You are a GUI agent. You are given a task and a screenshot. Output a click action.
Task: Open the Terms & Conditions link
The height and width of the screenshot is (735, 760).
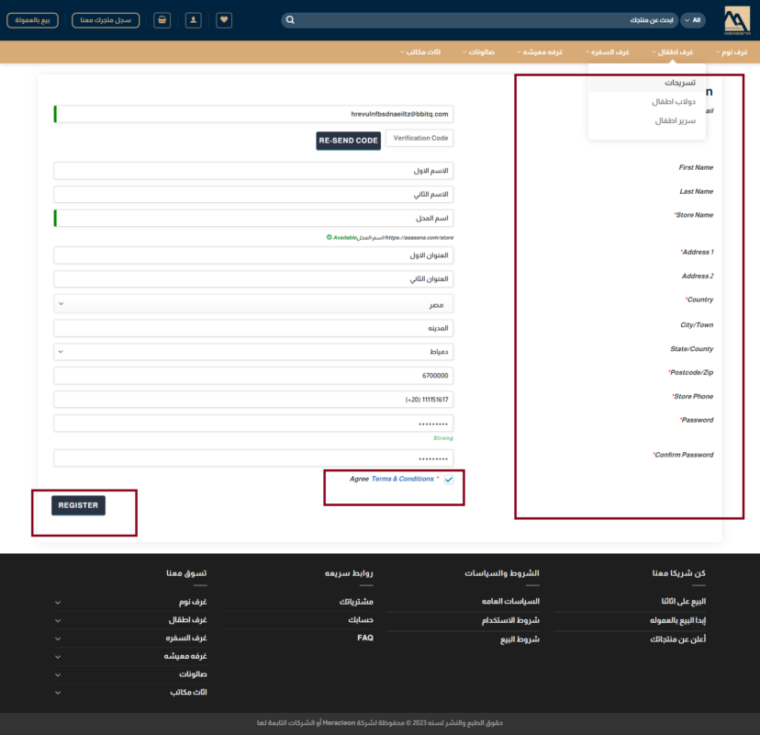[x=402, y=479]
